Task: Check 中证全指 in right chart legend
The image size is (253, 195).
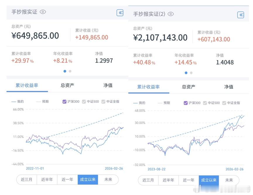Action: tap(224, 103)
